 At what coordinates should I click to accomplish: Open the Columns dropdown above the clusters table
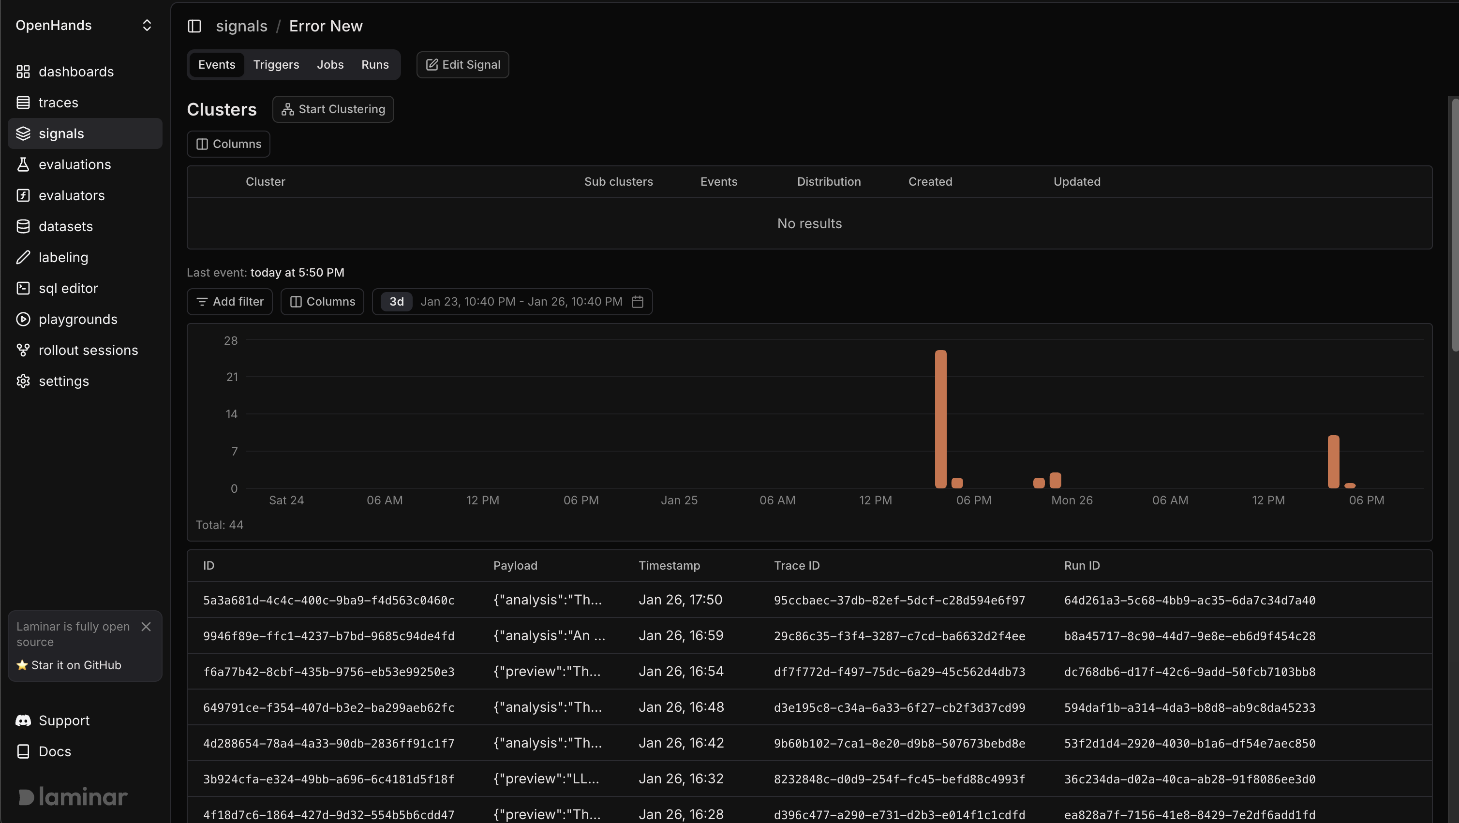(x=228, y=144)
